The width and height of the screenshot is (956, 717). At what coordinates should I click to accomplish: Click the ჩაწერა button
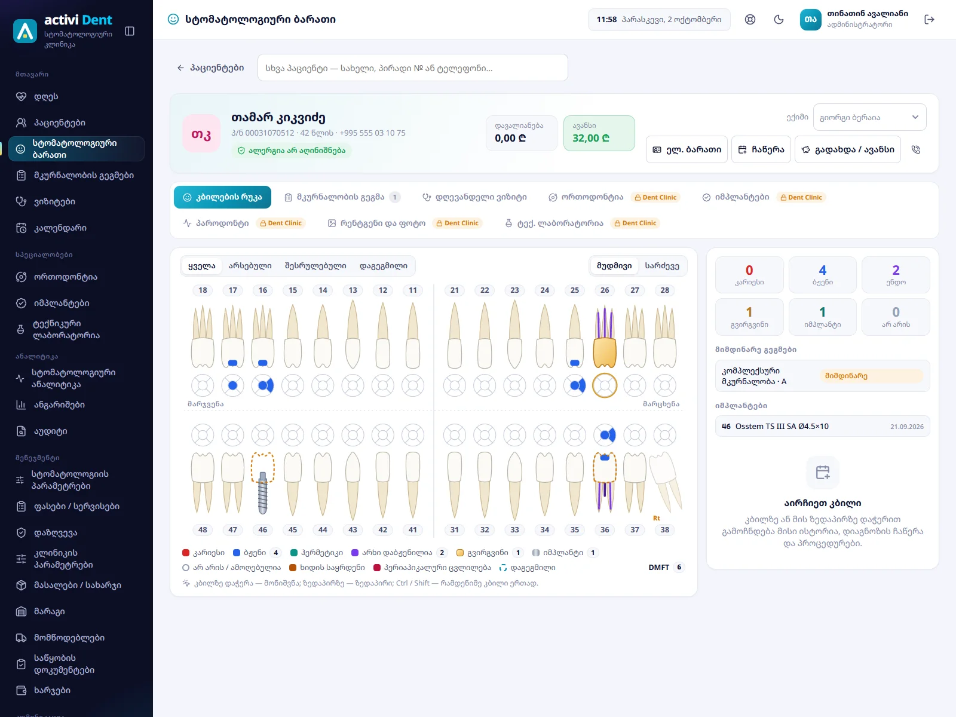761,149
